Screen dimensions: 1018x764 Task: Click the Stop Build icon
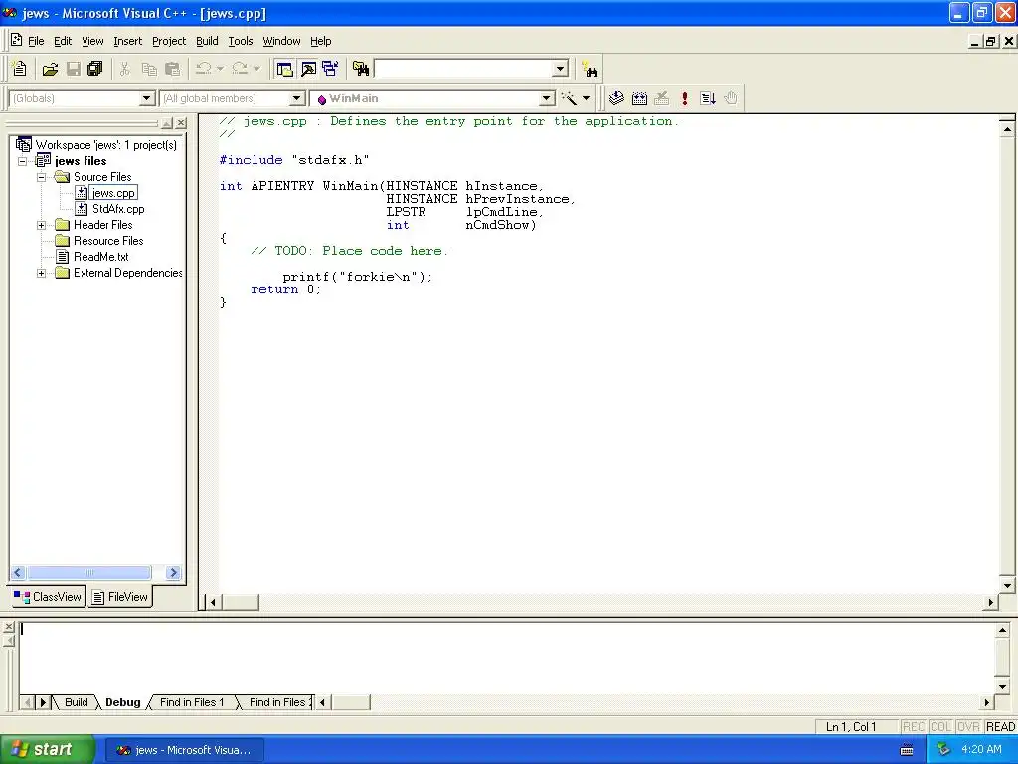tap(661, 98)
